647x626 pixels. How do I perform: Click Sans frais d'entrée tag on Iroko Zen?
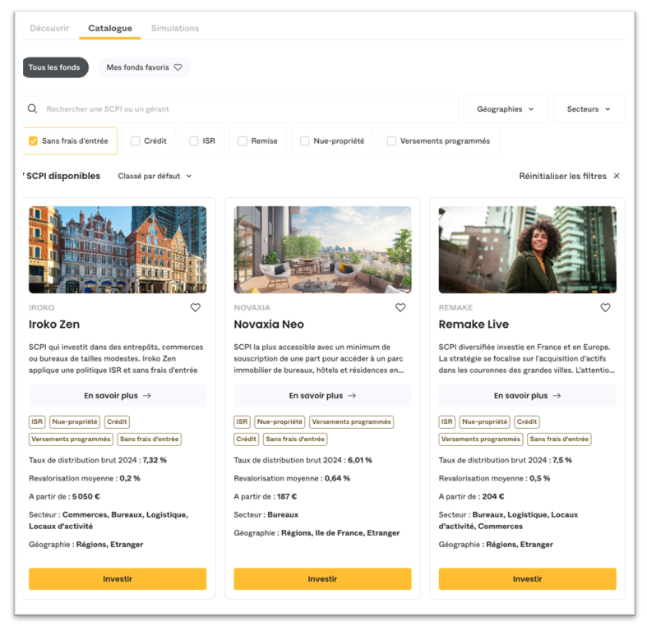[150, 440]
